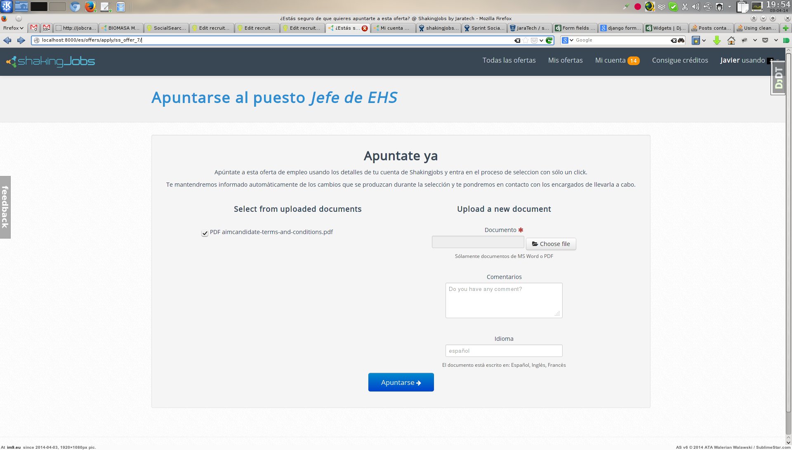The width and height of the screenshot is (792, 450).
Task: Click the Apuntarse submit button
Action: (401, 382)
